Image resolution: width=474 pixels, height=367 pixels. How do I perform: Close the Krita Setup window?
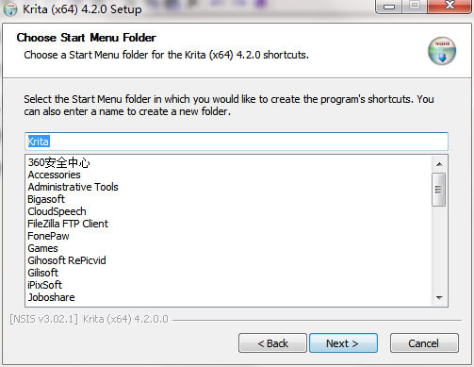coord(449,7)
